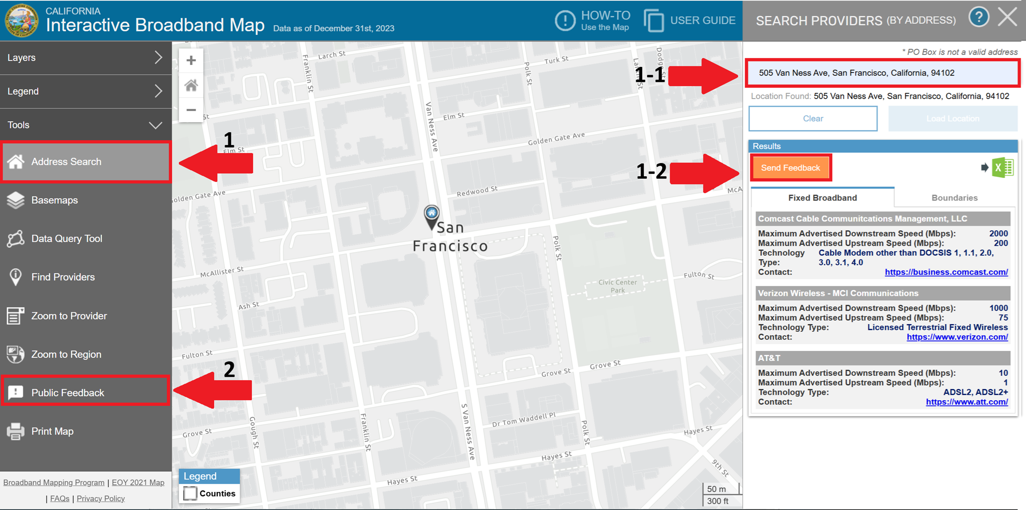Click the map home extent icon

[x=191, y=85]
